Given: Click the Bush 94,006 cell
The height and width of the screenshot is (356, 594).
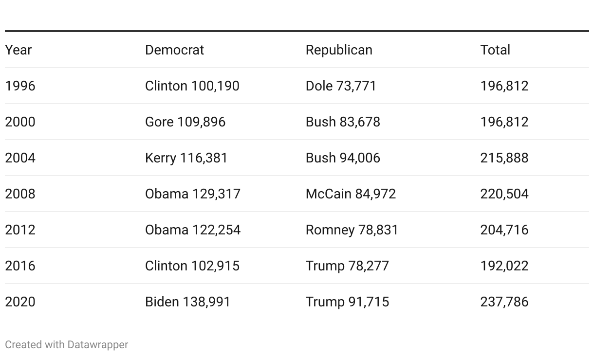Looking at the screenshot, I should [343, 158].
